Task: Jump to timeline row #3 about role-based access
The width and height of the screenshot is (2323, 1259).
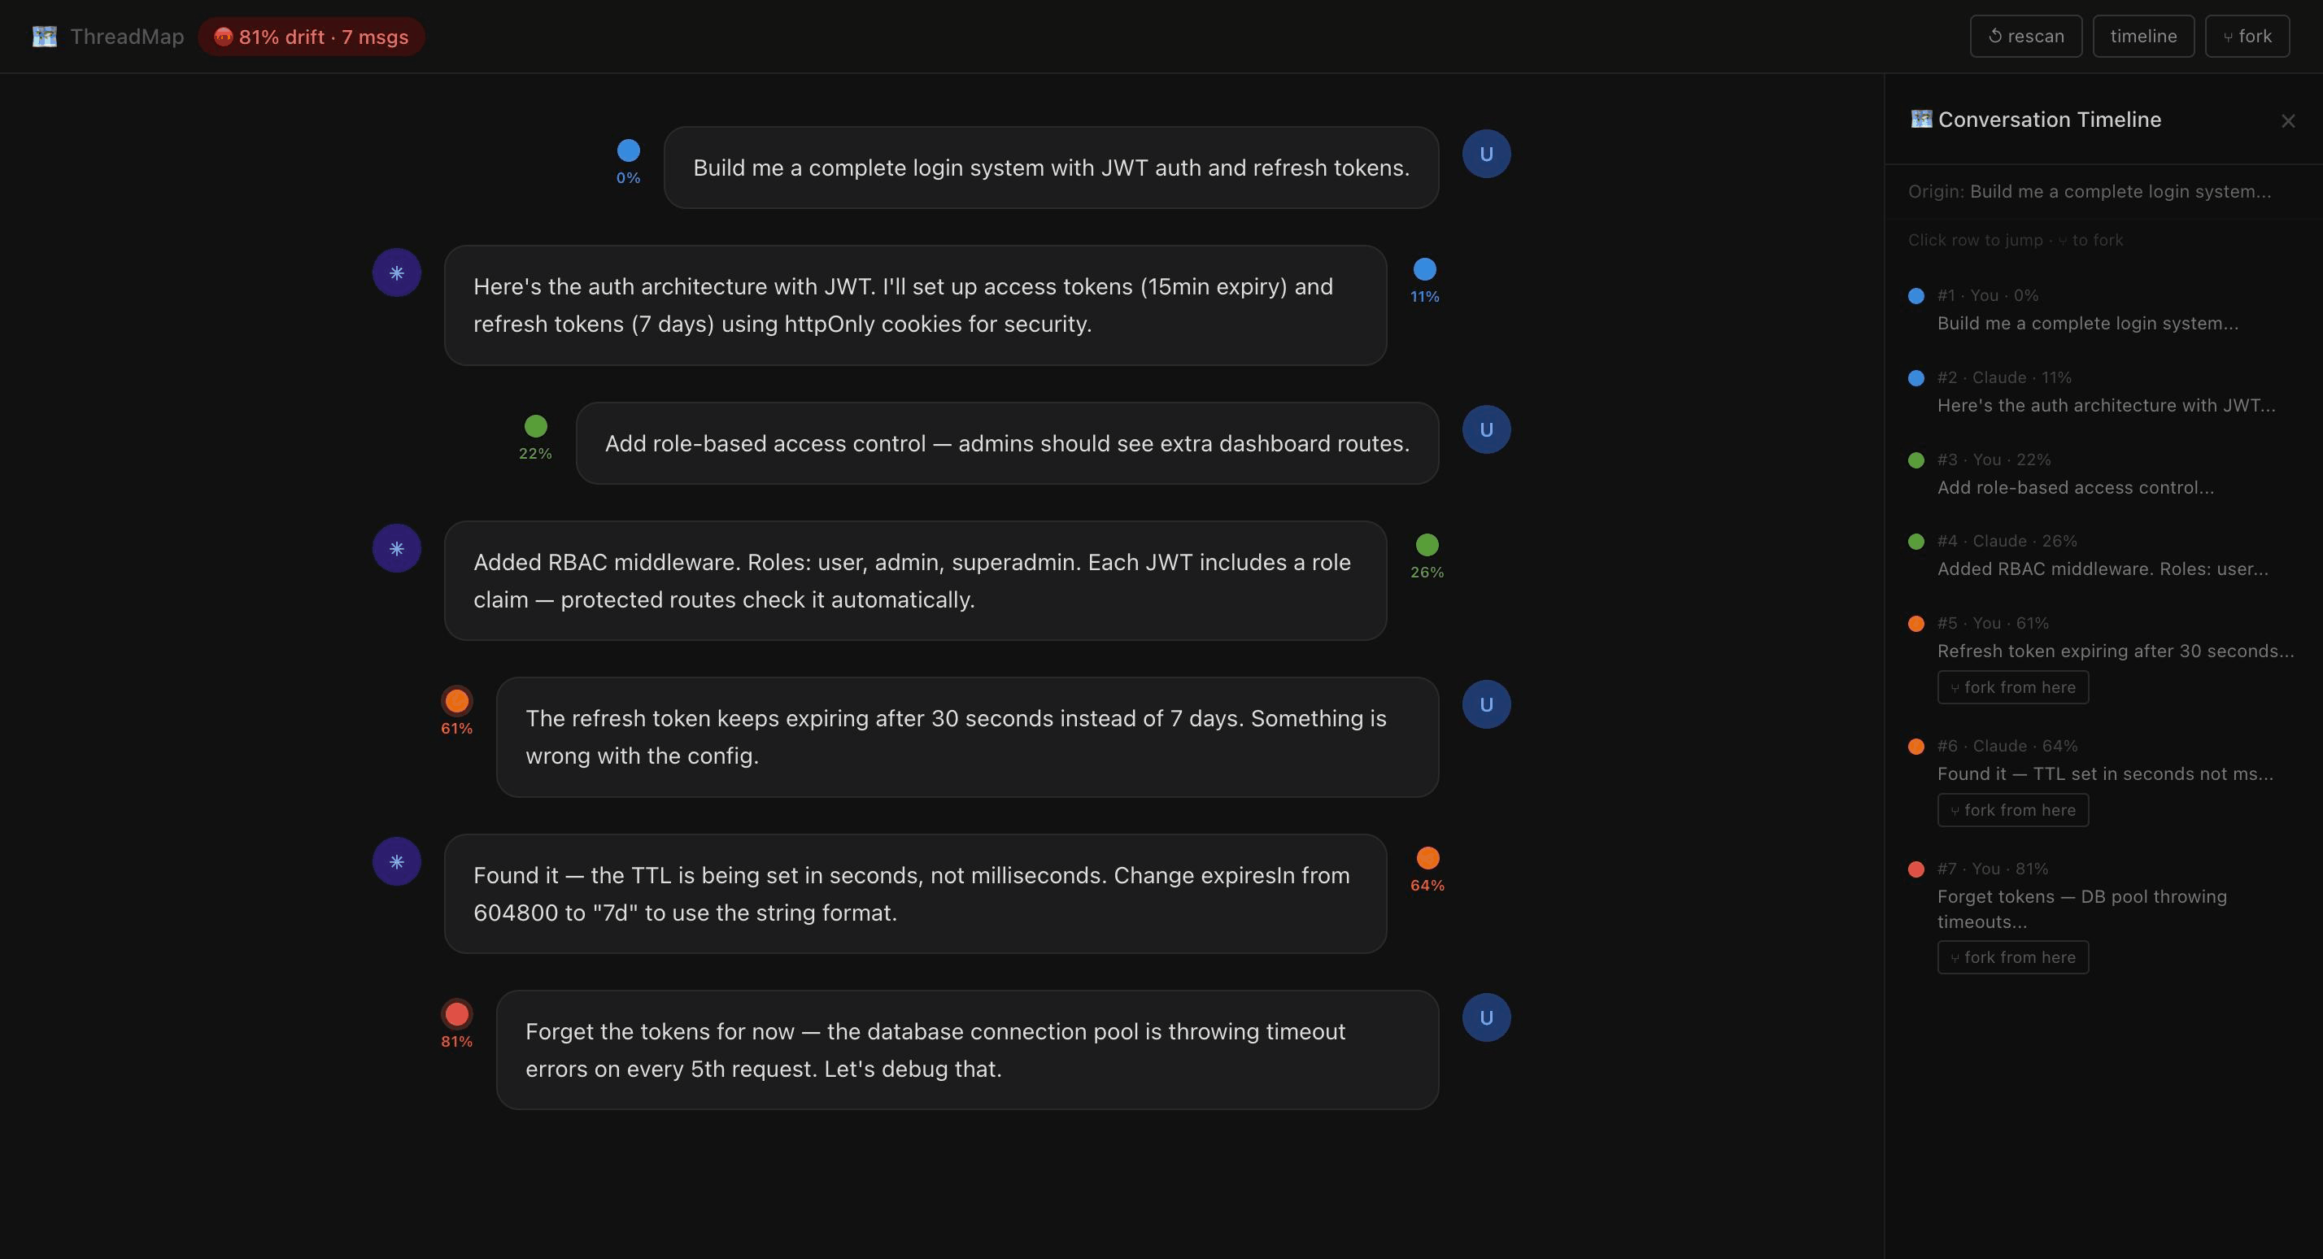Action: tap(2074, 473)
